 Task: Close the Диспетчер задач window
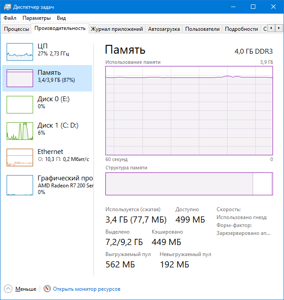point(273,7)
